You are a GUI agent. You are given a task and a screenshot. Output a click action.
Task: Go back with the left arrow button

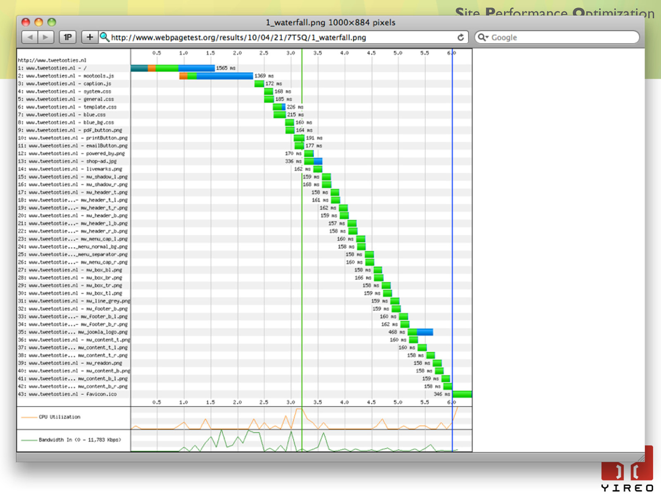click(x=30, y=37)
